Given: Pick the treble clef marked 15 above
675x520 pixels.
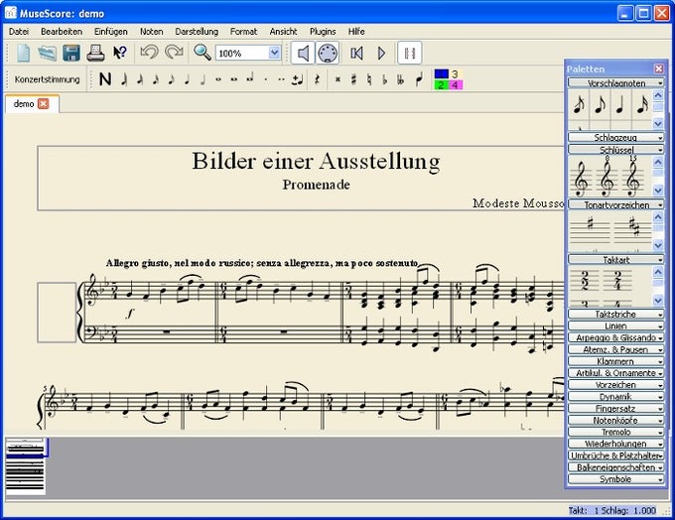Looking at the screenshot, I should pos(632,178).
